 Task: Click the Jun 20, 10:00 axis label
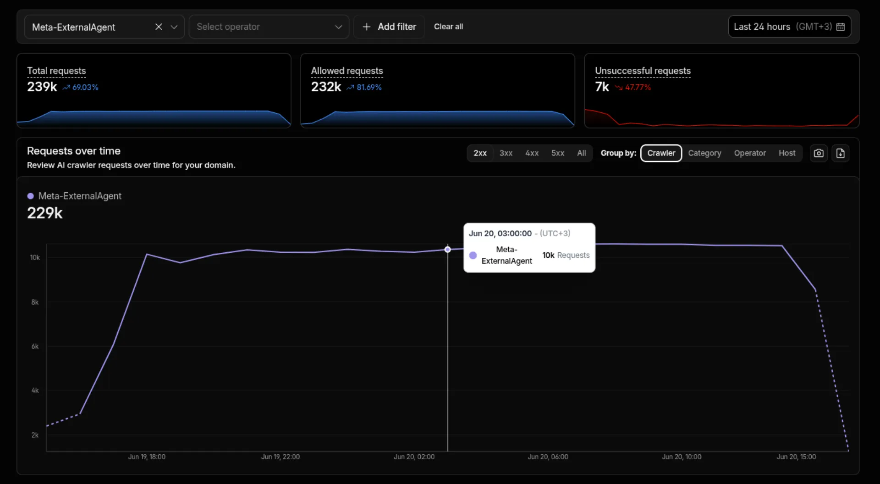click(x=682, y=457)
